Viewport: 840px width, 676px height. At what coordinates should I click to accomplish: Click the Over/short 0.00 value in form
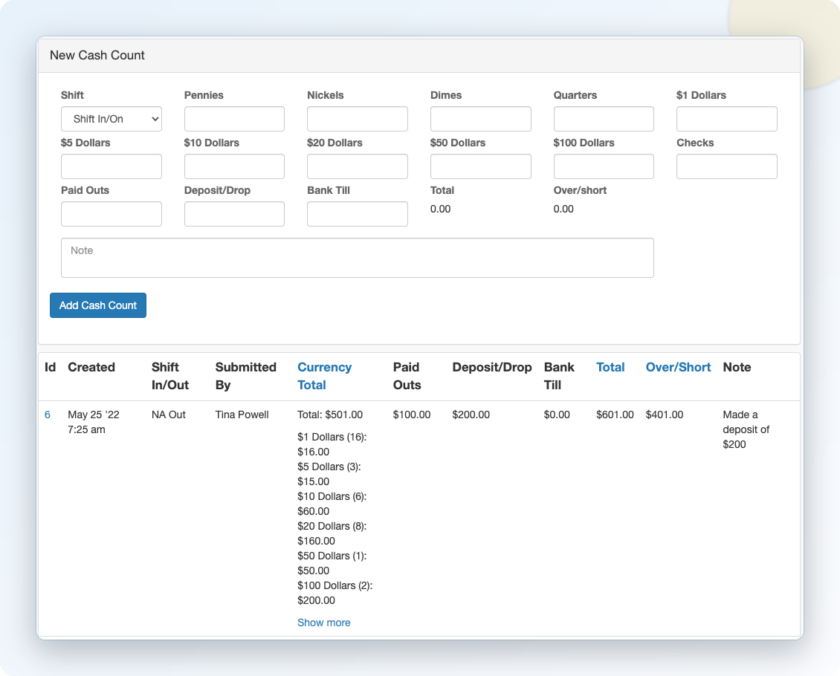click(x=563, y=209)
